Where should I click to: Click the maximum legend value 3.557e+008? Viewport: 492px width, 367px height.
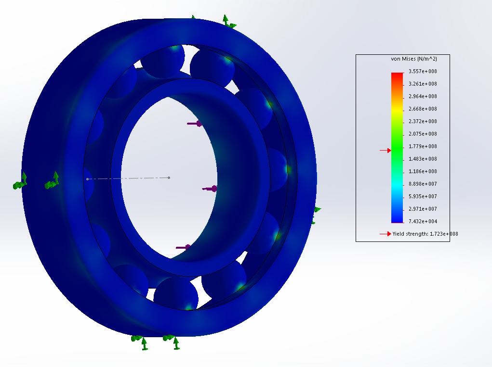pyautogui.click(x=423, y=71)
